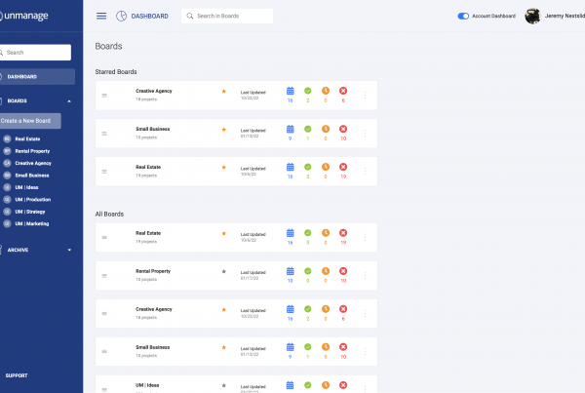This screenshot has height=393, width=585.
Task: Collapse the BOARDS section in sidebar
Action: (x=68, y=100)
